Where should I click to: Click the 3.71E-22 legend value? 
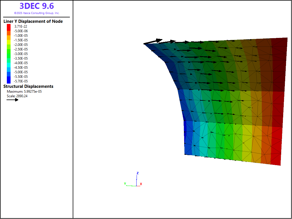[x=21, y=26]
